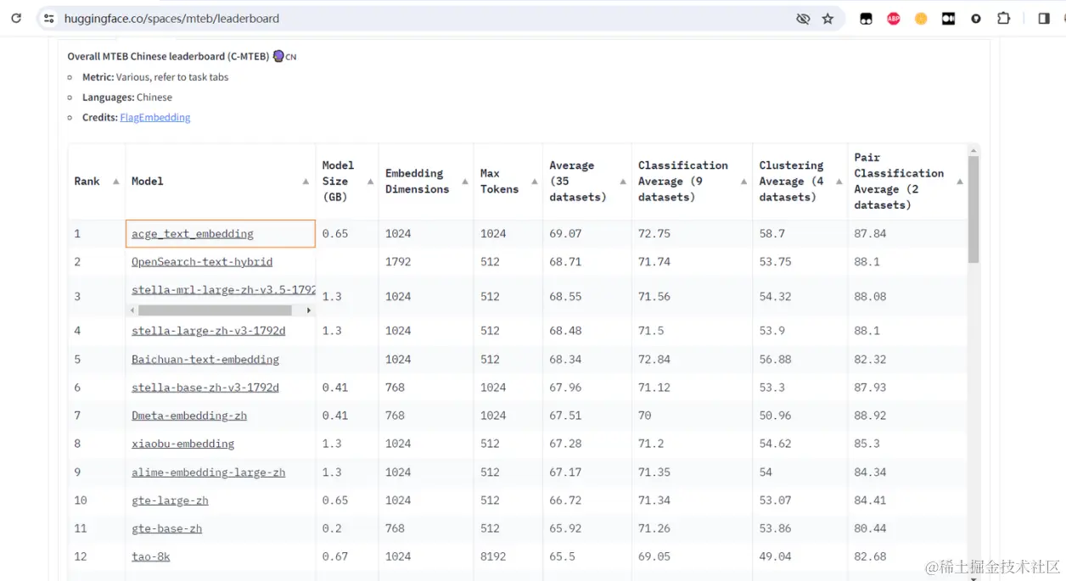Viewport: 1066px width, 581px height.
Task: Click right arrow of stella-mrl cell scrollbar
Action: tap(308, 310)
